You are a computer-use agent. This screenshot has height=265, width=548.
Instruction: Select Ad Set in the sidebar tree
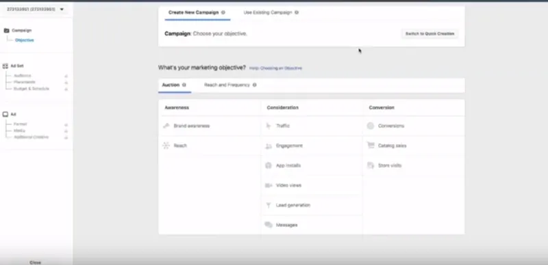[x=17, y=66]
